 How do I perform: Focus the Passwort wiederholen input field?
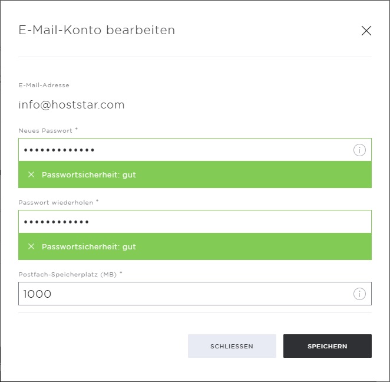click(195, 222)
